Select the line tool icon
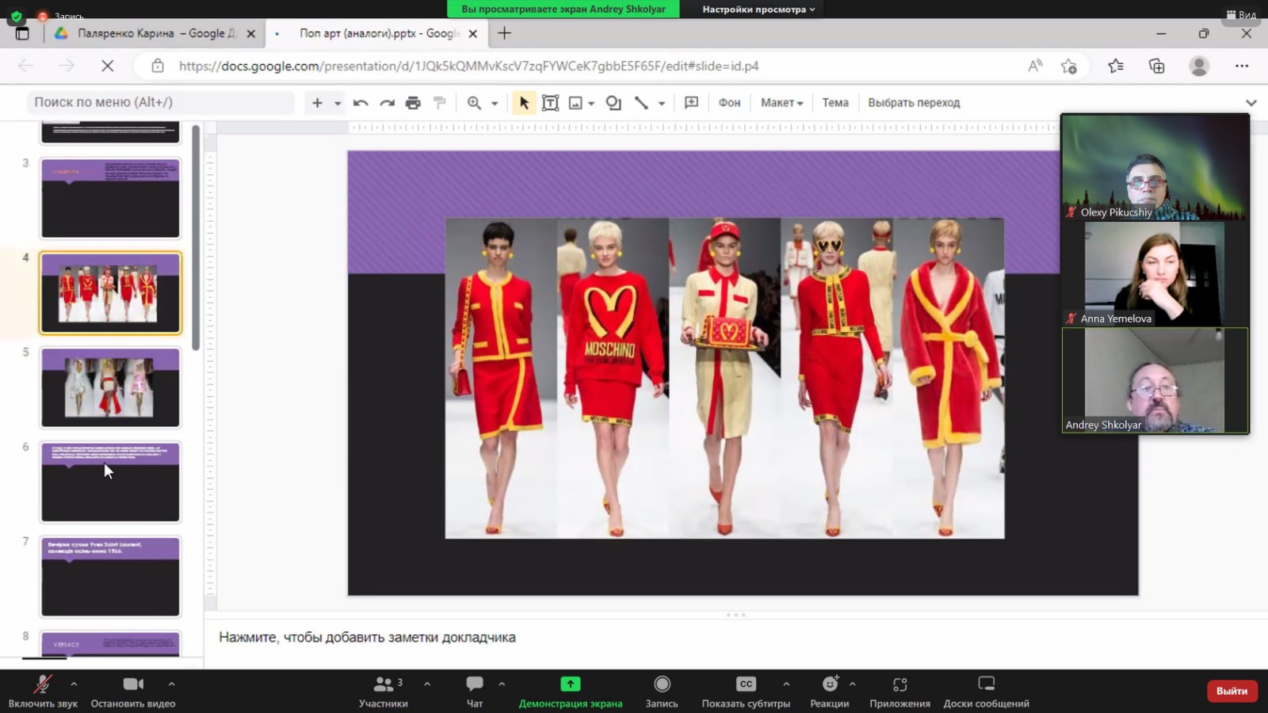This screenshot has height=713, width=1268. [641, 102]
